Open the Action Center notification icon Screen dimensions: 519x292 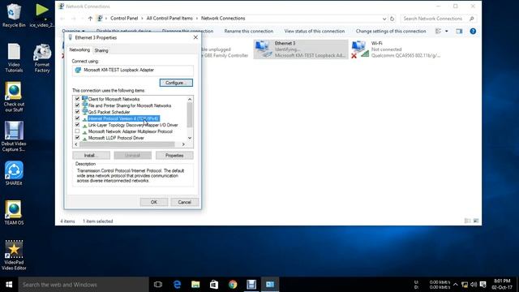[483, 285]
